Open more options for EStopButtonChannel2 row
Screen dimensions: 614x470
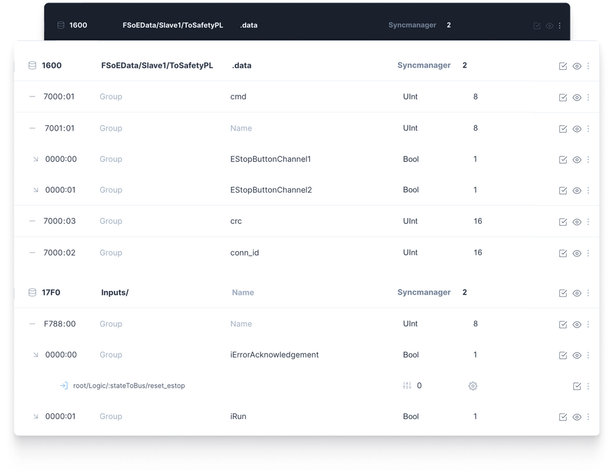click(588, 191)
